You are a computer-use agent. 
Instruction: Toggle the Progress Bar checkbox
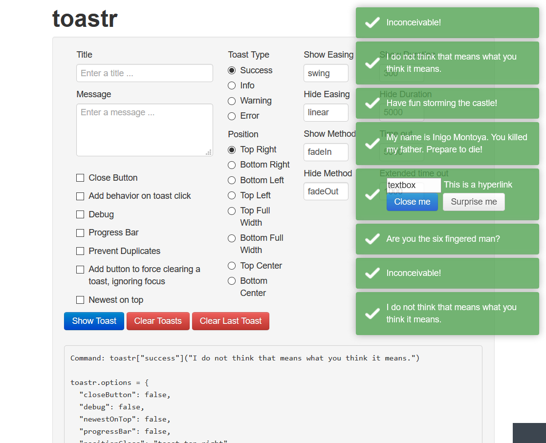[80, 233]
